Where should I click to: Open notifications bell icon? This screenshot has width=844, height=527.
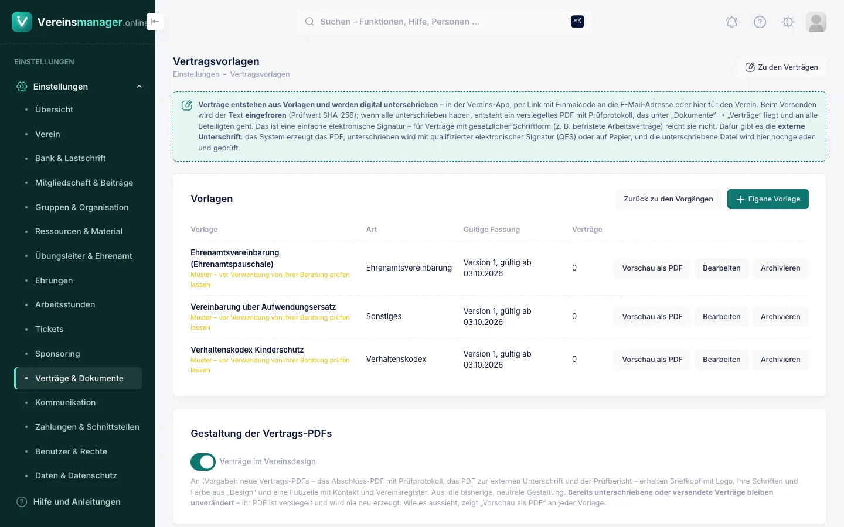click(732, 22)
